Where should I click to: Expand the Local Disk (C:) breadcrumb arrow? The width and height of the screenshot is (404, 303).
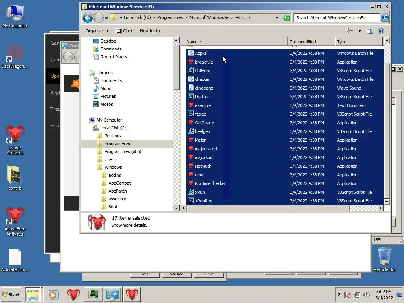[154, 17]
